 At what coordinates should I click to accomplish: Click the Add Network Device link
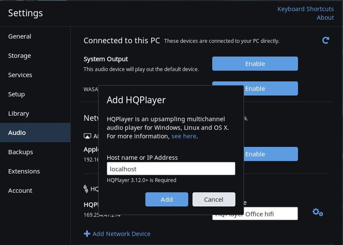tap(121, 233)
